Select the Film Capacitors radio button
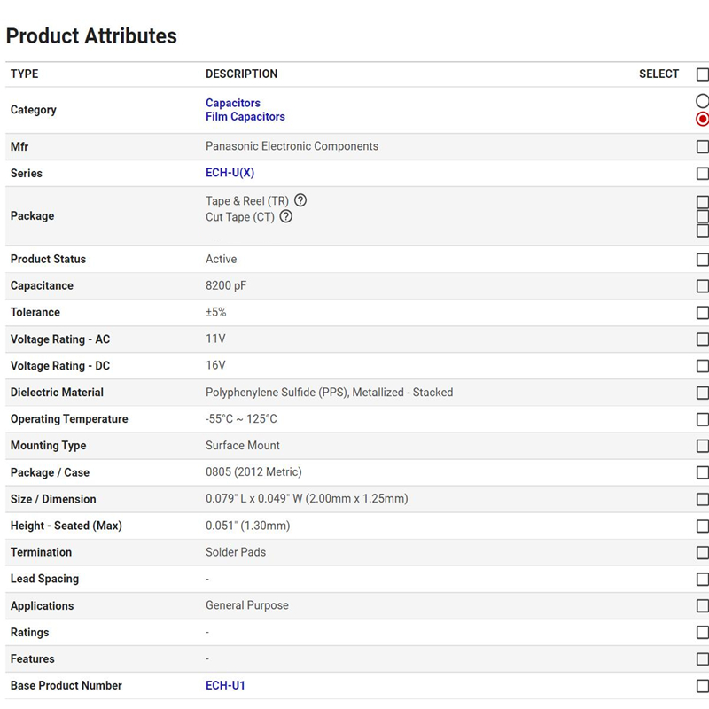The height and width of the screenshot is (709, 709). point(703,119)
